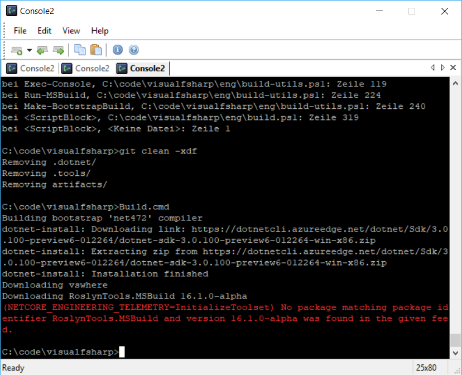Open the Edit menu
Image resolution: width=462 pixels, height=375 pixels.
pos(44,31)
